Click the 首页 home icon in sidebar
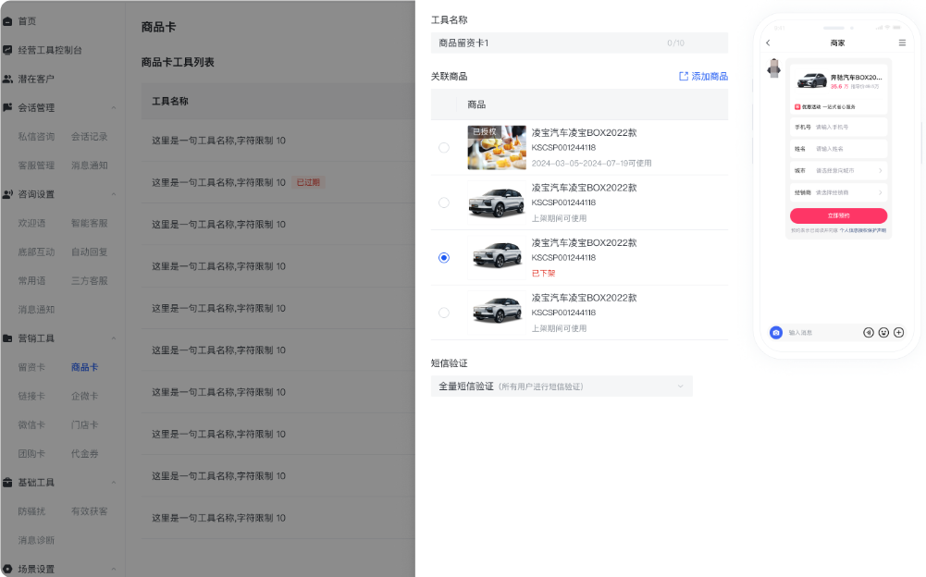Screen dimensions: 926x577 tap(7, 21)
